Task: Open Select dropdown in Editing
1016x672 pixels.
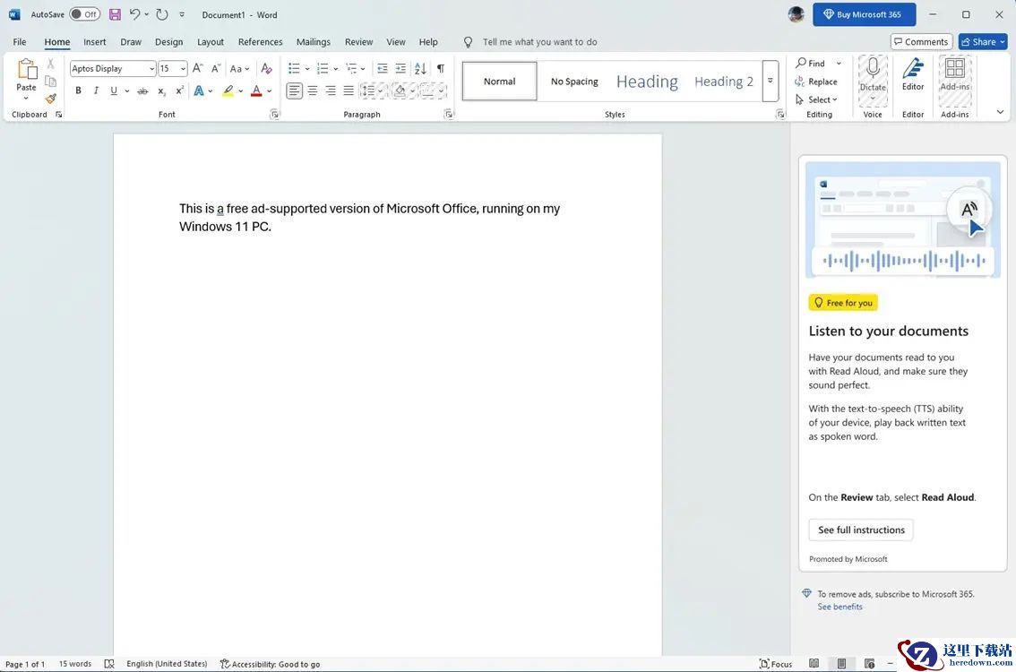Action: click(816, 99)
